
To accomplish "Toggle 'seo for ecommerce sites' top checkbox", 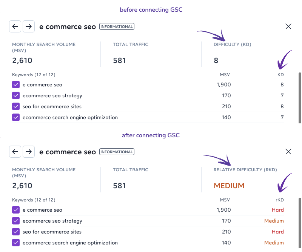I will tap(16, 106).
